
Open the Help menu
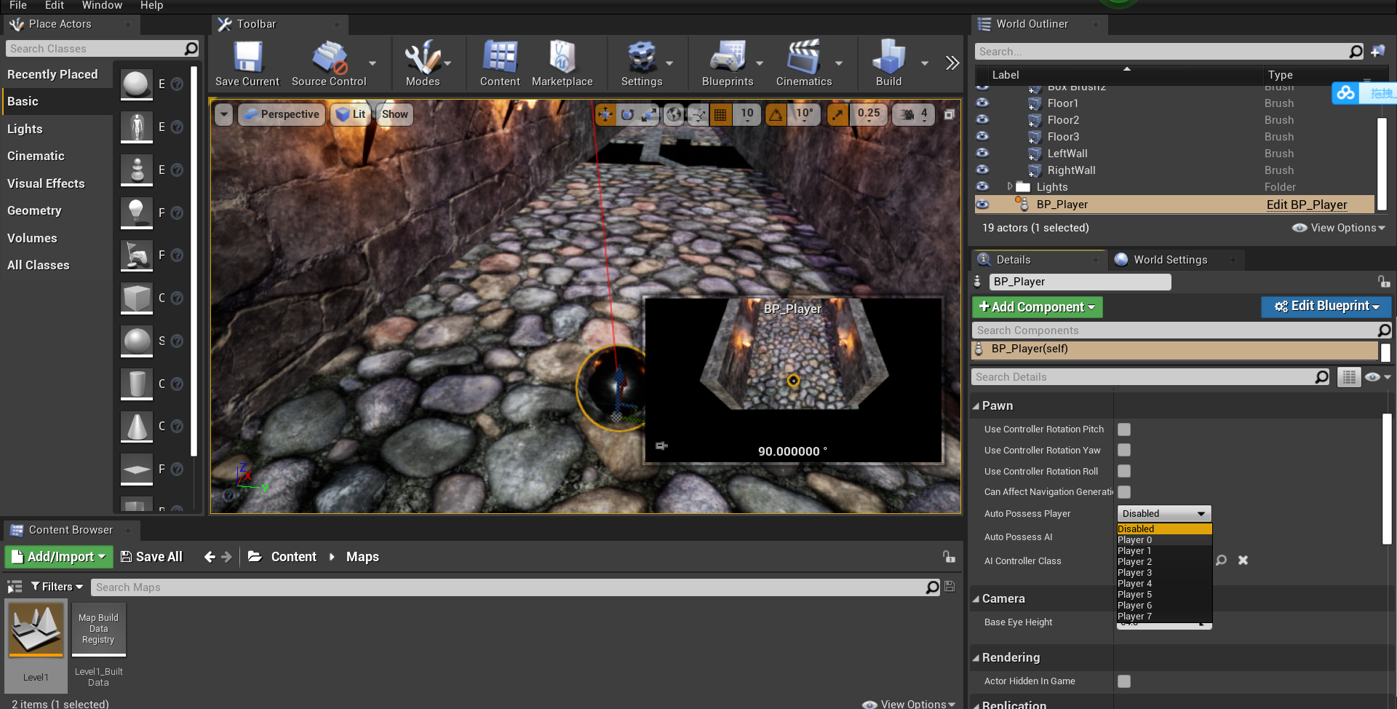[x=151, y=6]
